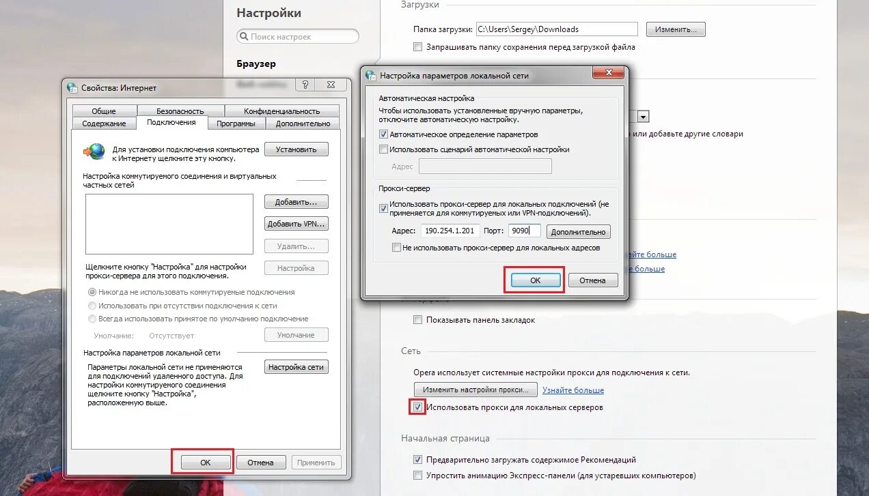Click the magnifier icon in Поиск настроек
Screen dimensions: 869x496
pyautogui.click(x=244, y=37)
